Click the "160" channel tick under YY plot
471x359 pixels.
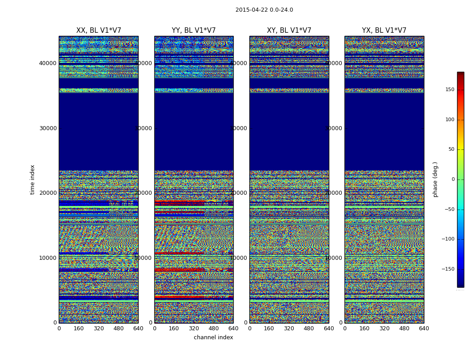pos(174,328)
